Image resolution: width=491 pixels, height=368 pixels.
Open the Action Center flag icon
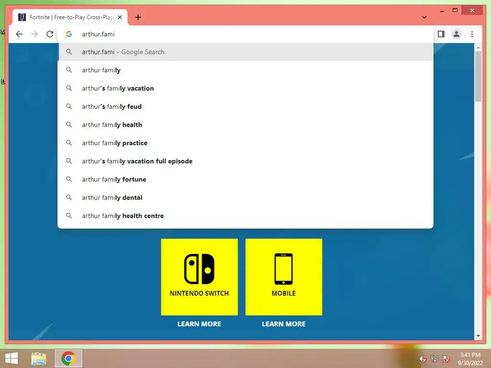pos(446,359)
